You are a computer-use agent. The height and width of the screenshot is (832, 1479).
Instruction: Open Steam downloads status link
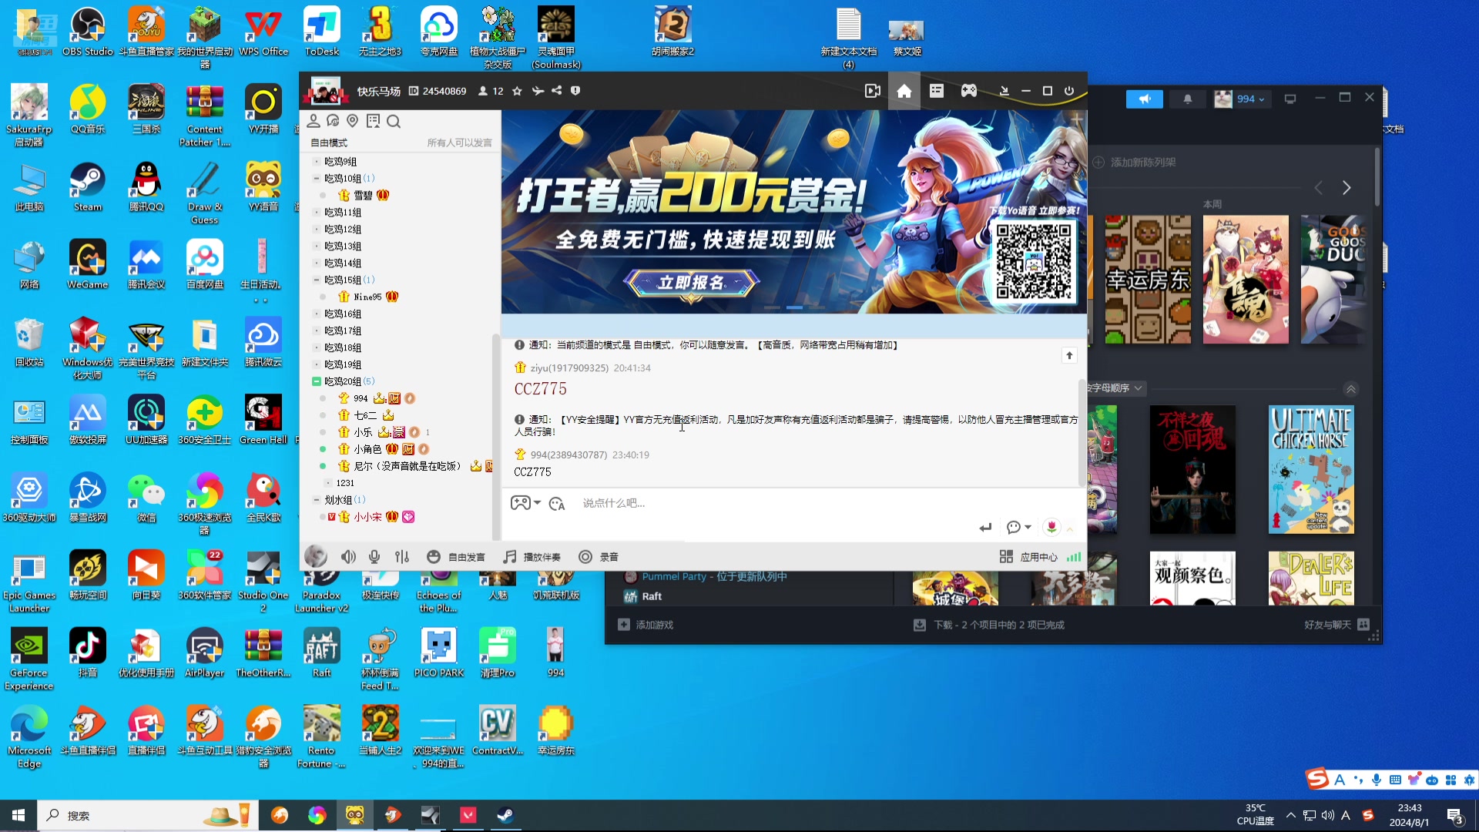(989, 625)
